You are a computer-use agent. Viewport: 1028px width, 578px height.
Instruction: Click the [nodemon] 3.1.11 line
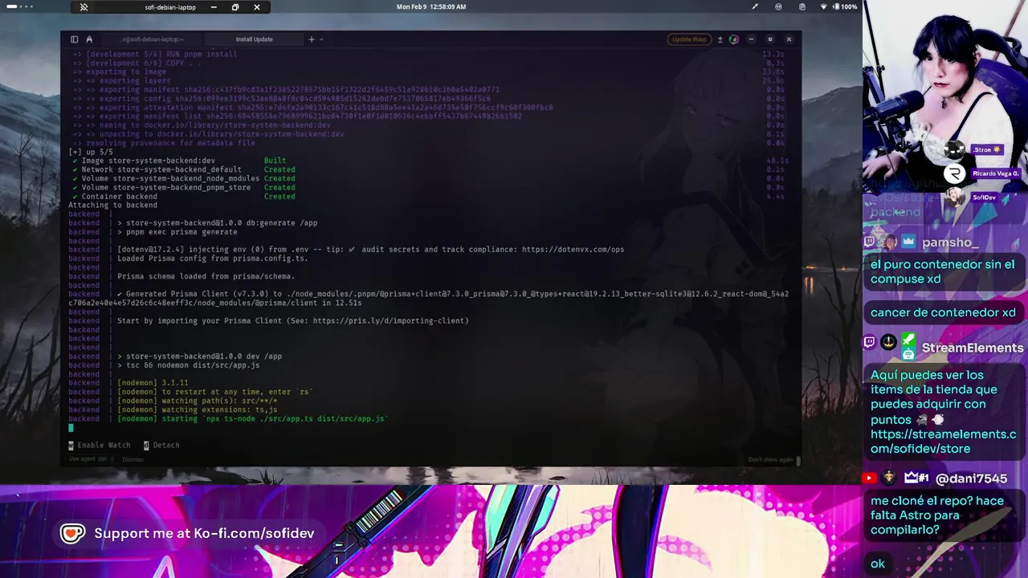pyautogui.click(x=153, y=383)
